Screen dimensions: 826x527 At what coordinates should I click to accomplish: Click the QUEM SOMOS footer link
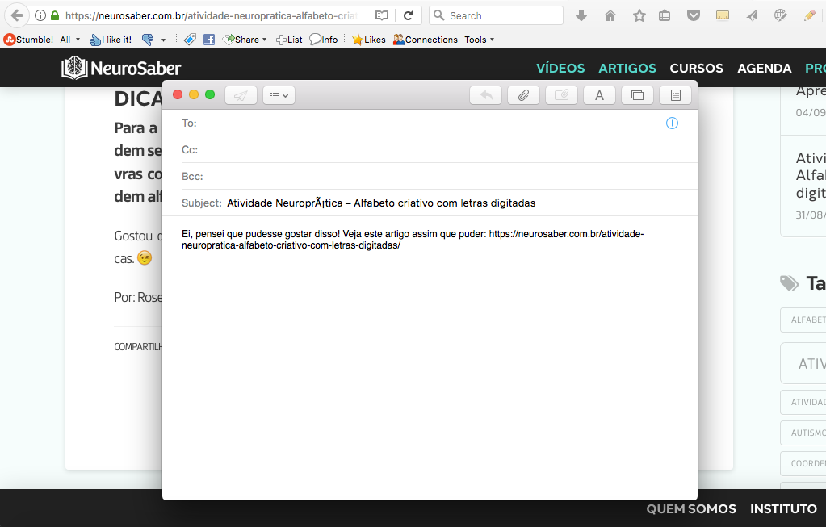click(x=691, y=509)
